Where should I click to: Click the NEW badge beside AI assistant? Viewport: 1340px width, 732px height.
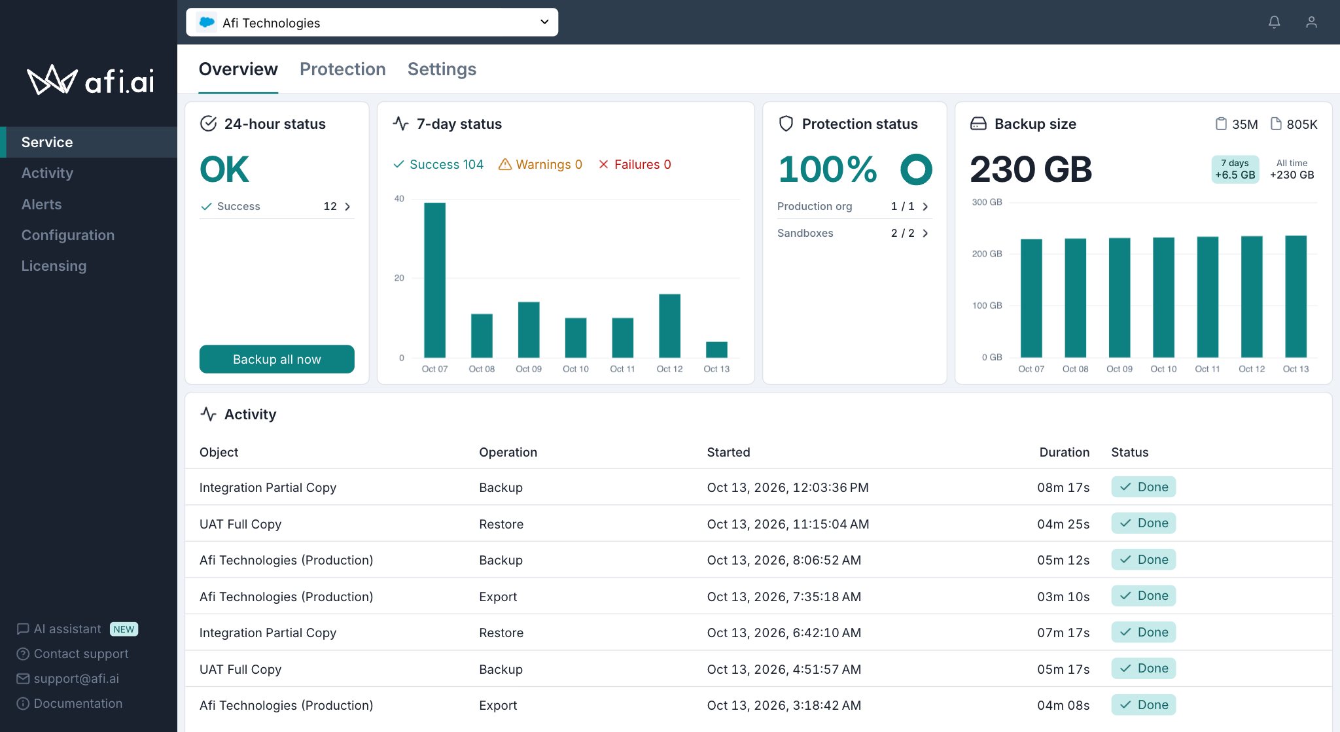click(x=124, y=629)
